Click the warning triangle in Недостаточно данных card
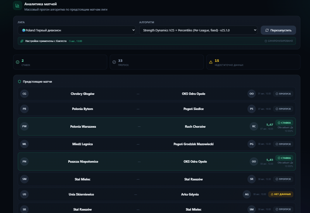 [x=211, y=62]
